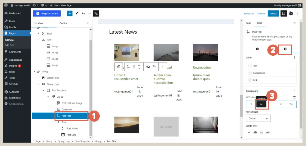This screenshot has height=146, width=306.
Task: Click the WordPress logo in admin bar
Action: [6, 6]
